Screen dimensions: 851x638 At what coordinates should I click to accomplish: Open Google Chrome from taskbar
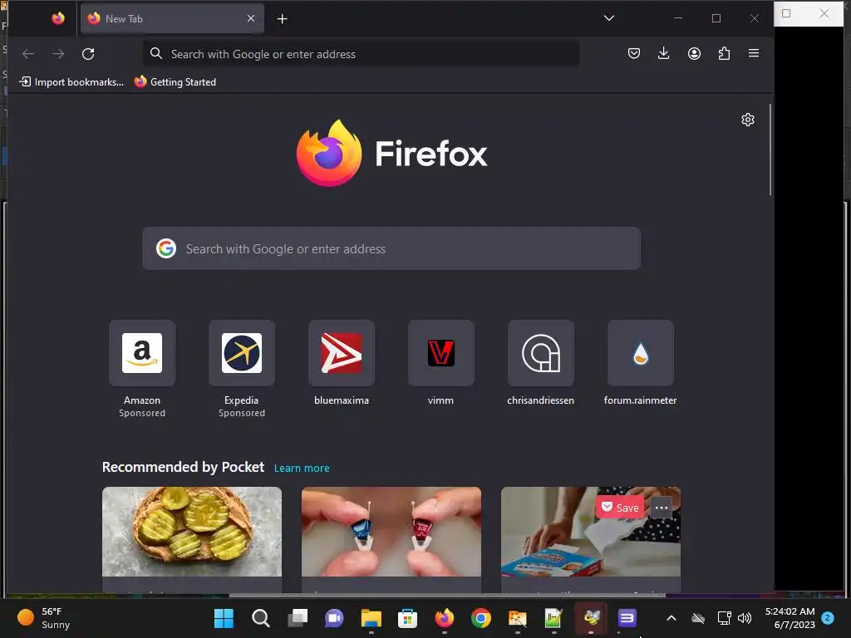pyautogui.click(x=481, y=618)
